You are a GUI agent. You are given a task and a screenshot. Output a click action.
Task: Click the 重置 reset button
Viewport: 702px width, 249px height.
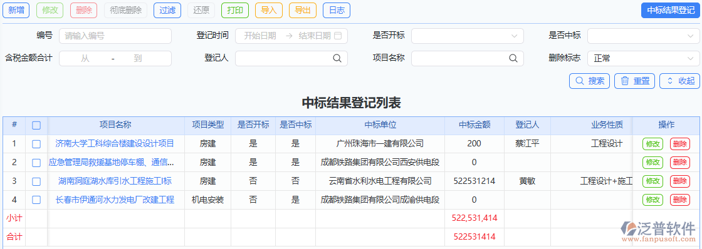(635, 81)
